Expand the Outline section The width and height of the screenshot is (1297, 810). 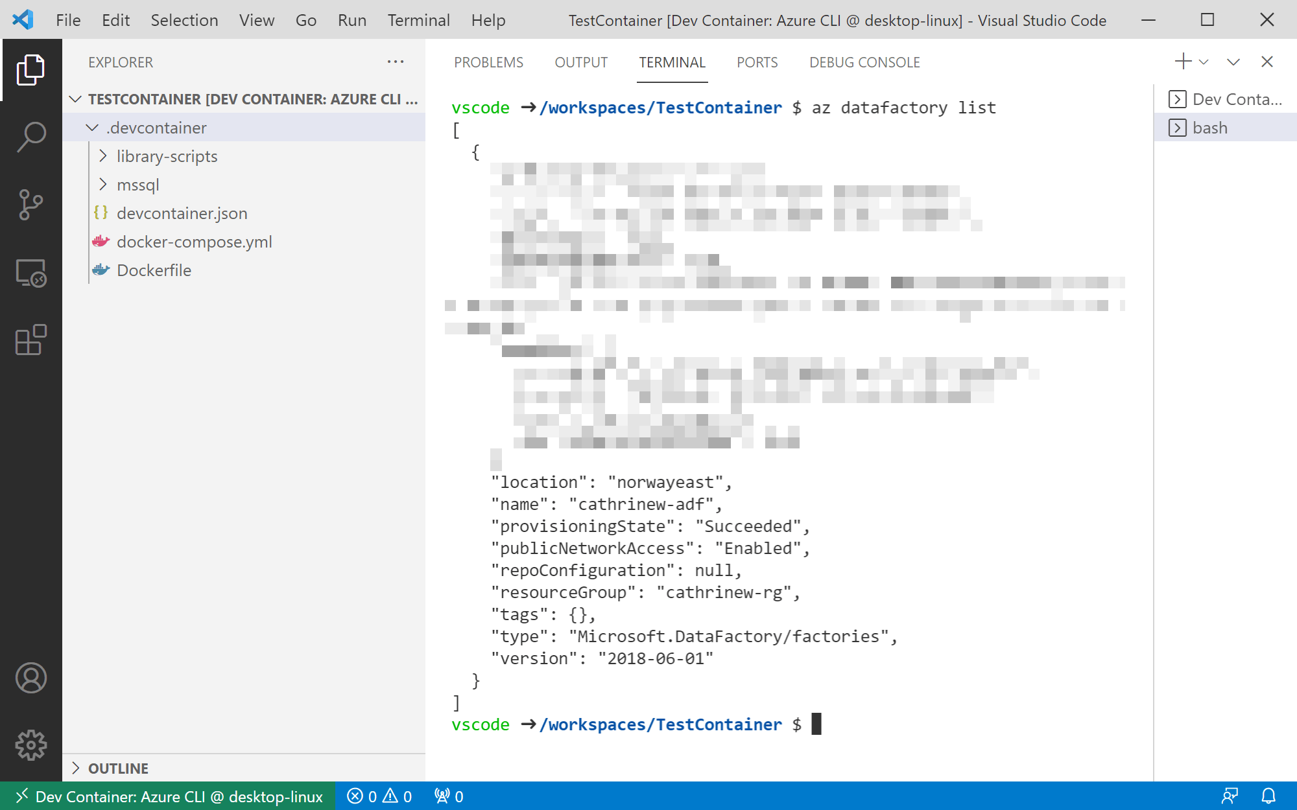pyautogui.click(x=118, y=768)
